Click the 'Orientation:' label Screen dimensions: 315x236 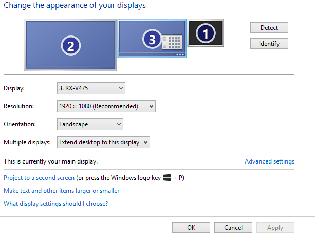tap(20, 124)
